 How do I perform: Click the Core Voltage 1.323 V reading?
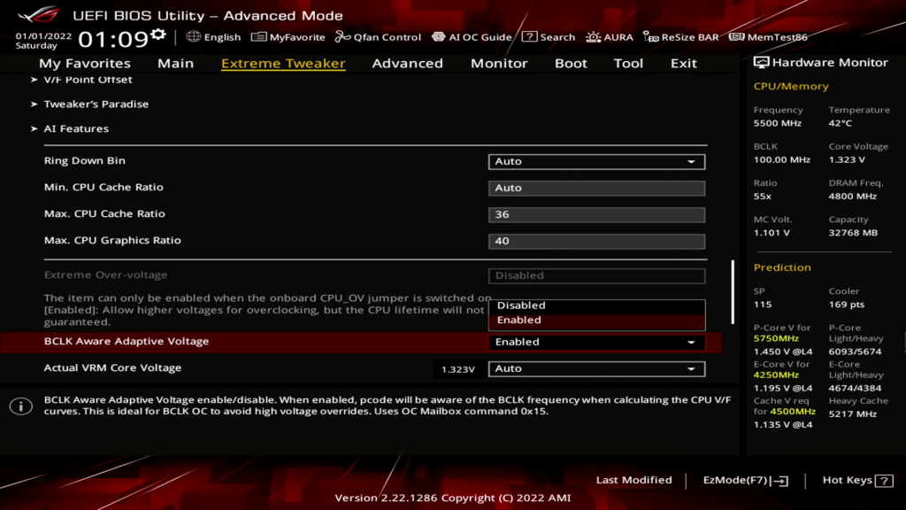[x=847, y=159]
